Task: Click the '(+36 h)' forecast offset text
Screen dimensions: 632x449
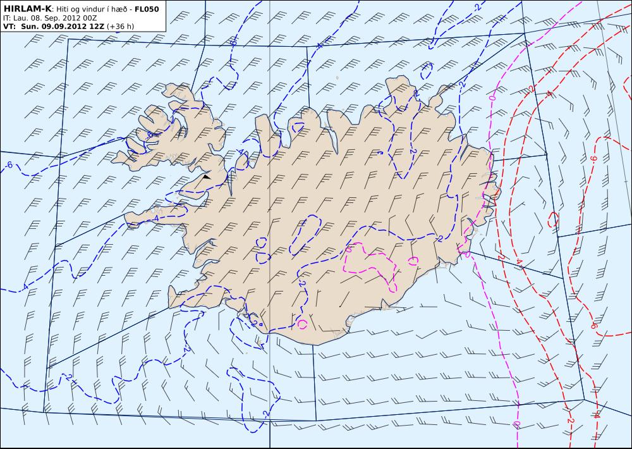Action: click(121, 27)
